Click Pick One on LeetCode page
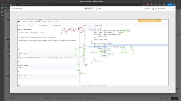The image size is (181, 101). tap(48, 98)
